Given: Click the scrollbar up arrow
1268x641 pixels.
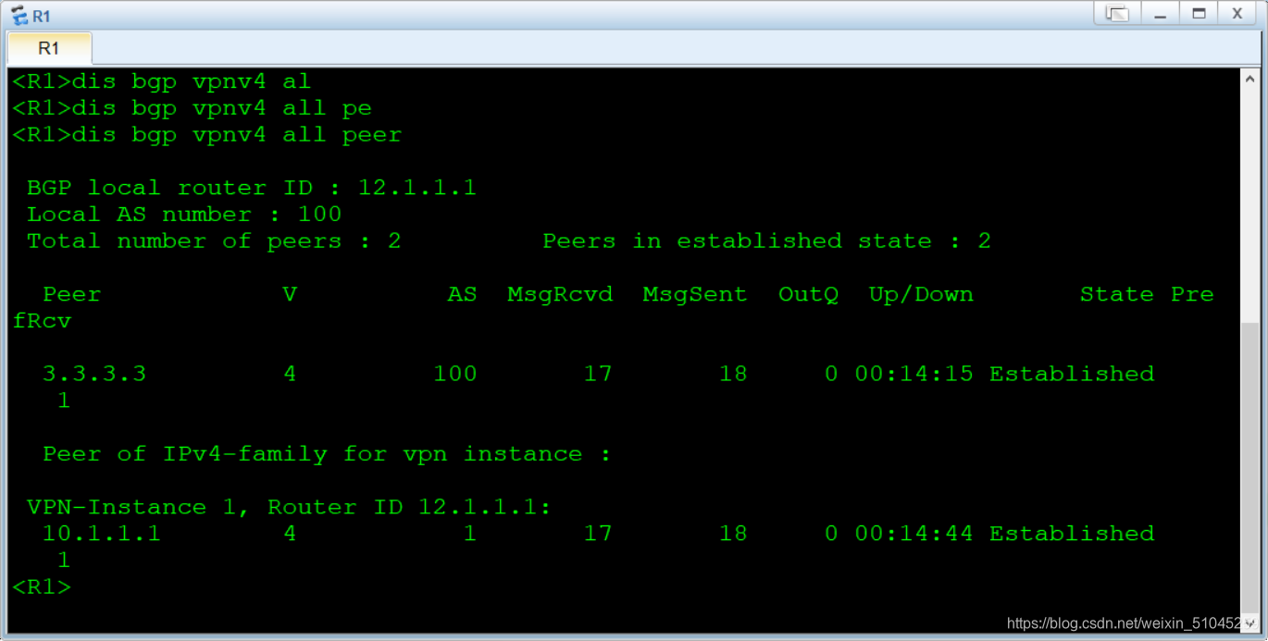Looking at the screenshot, I should (x=1249, y=80).
